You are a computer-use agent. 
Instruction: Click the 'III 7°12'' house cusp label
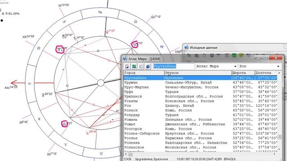pos(52,154)
